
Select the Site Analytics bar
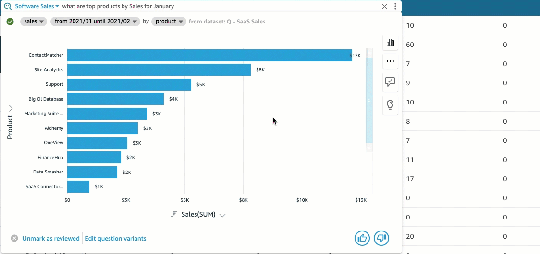click(x=159, y=70)
